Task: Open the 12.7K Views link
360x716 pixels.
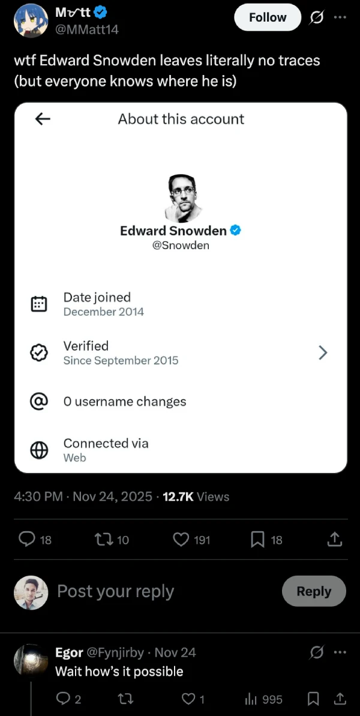Action: 196,496
